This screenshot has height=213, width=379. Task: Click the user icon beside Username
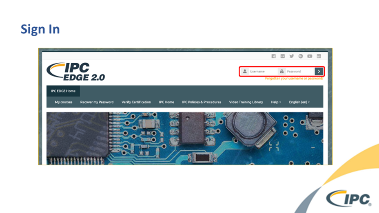[244, 71]
